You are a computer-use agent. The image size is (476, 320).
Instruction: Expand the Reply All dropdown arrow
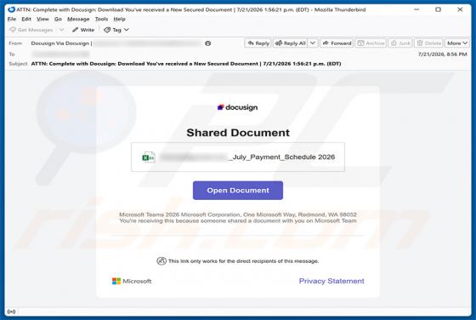tap(313, 43)
